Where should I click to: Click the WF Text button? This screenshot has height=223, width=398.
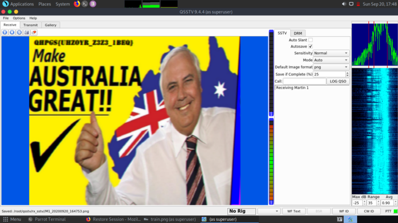click(294, 211)
